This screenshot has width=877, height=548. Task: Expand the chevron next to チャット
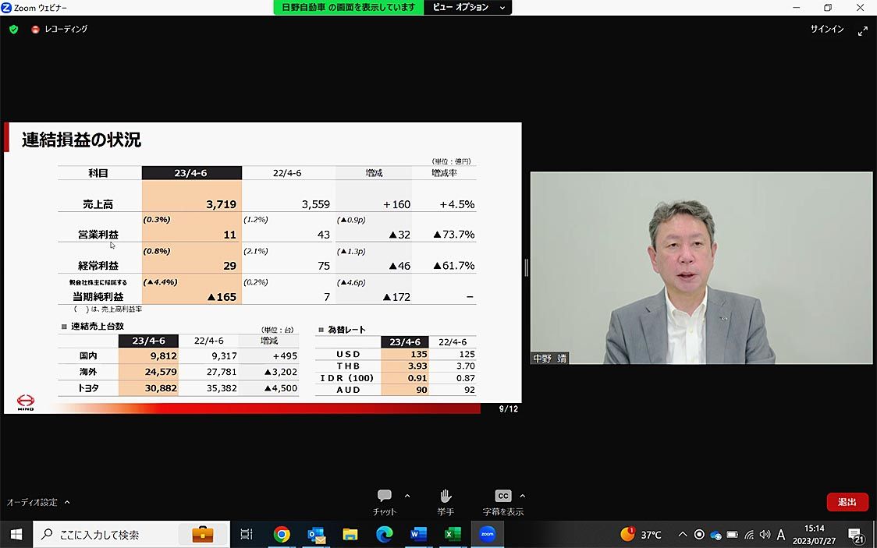[x=407, y=496]
